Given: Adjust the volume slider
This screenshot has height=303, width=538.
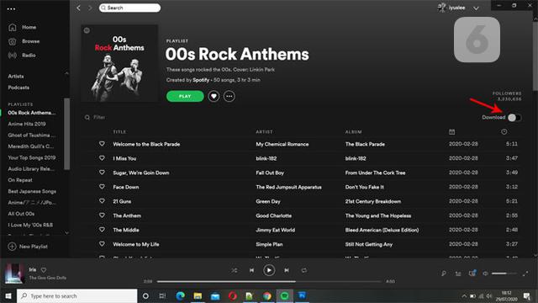Looking at the screenshot, I should point(504,274).
